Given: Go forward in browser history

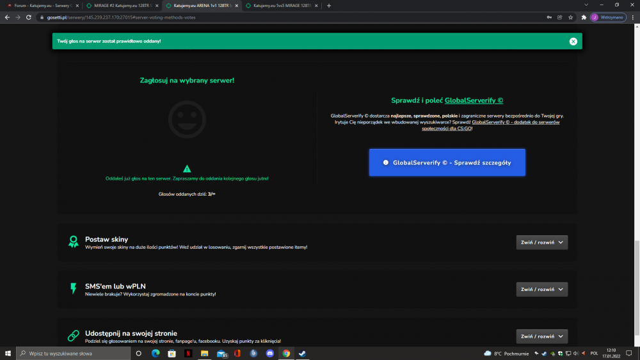Looking at the screenshot, I should click(17, 17).
